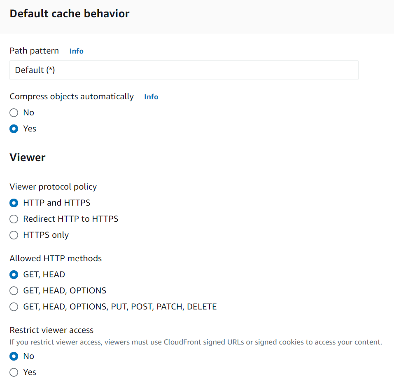Click the Path pattern Default (*) field

(184, 70)
